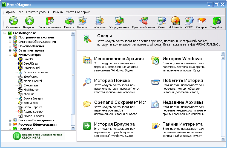Screen dimensions: 227x148
Task: Click the Побегите История icon
Action: tap(155, 82)
